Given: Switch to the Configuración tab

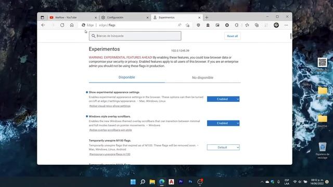Looking at the screenshot, I should tap(124, 17).
